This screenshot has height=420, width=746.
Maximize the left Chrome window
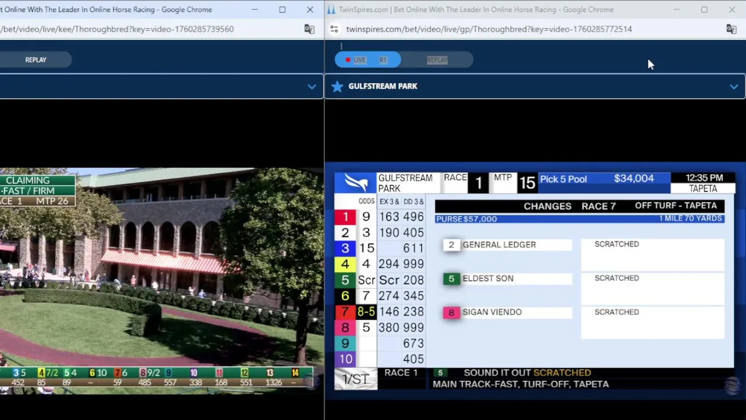282,9
